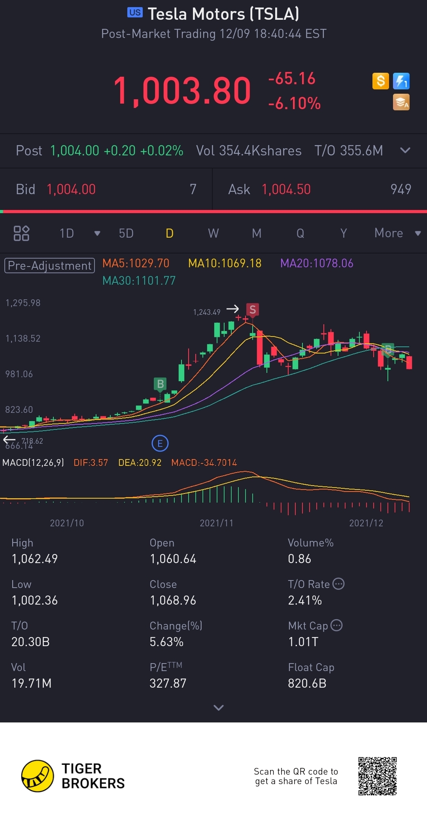
Task: Select the M monthly chart tab
Action: (257, 233)
